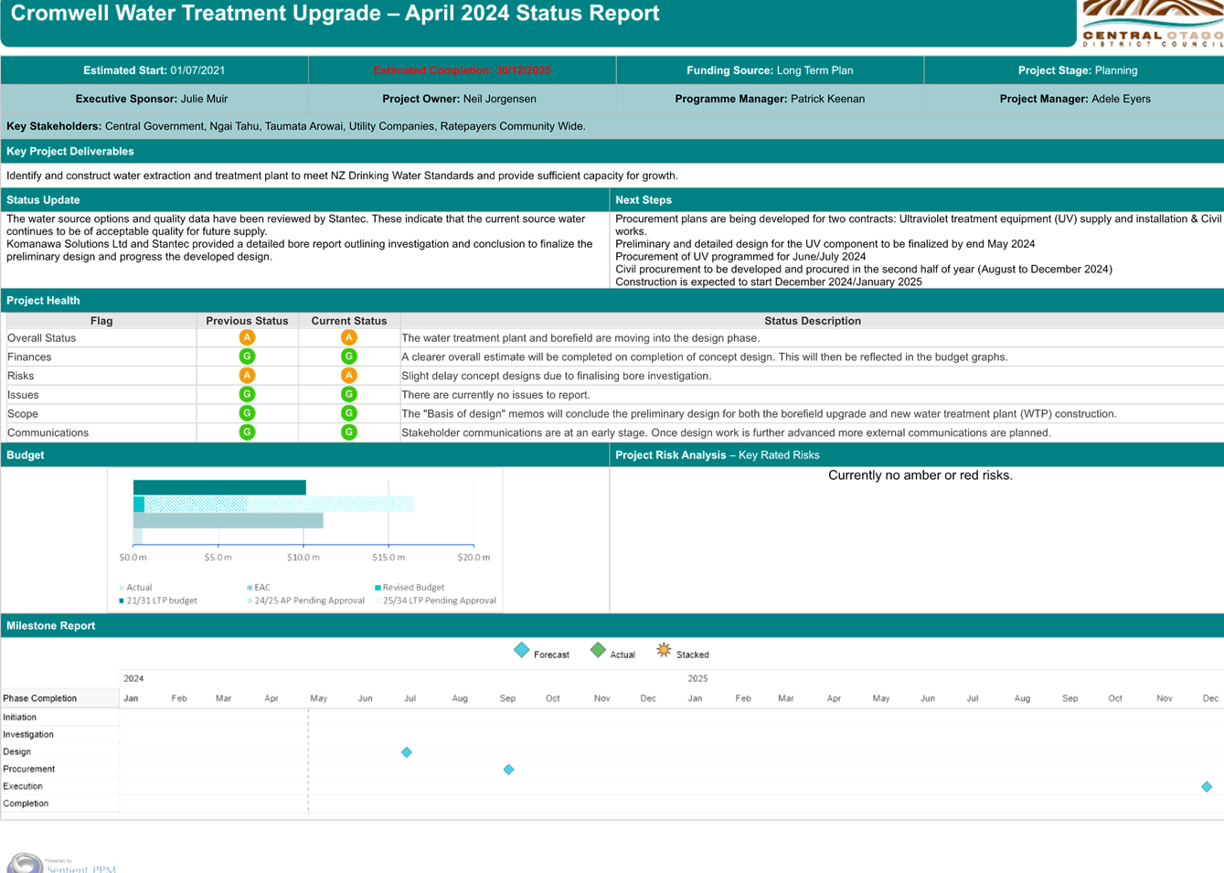Viewport: 1224px width, 873px height.
Task: Click Communications current status green indicator
Action: pyautogui.click(x=349, y=432)
